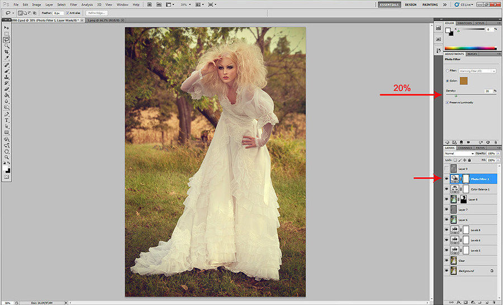
Task: Select the Color radio button
Action: pyautogui.click(x=447, y=81)
